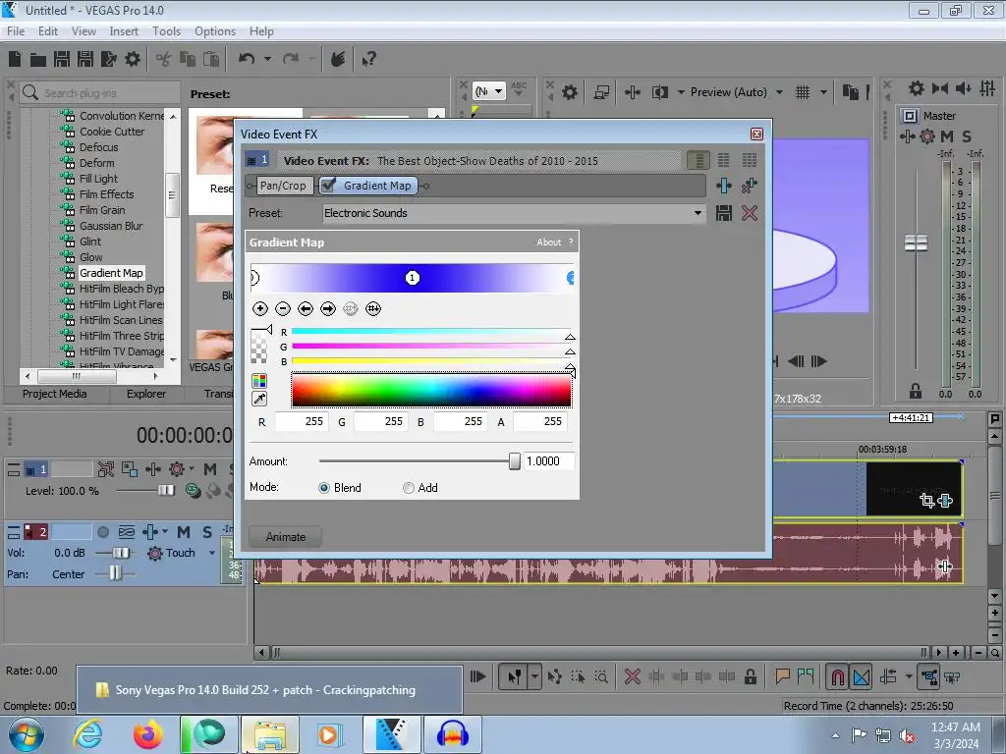Mute video track 1
Viewport: 1006px width, 754px height.
point(210,469)
